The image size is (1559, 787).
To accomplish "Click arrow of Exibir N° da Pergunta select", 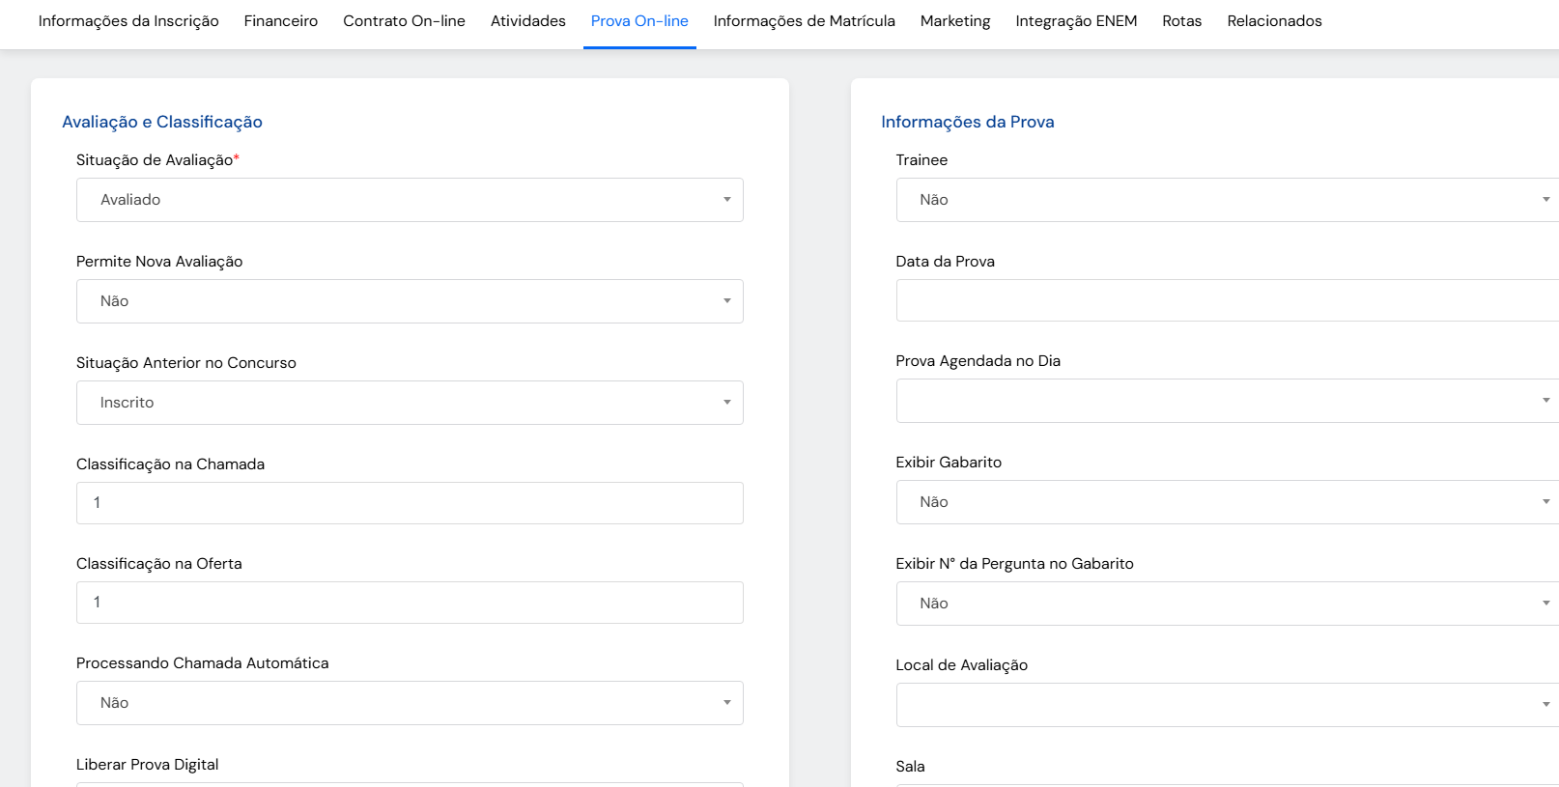I will point(1546,604).
